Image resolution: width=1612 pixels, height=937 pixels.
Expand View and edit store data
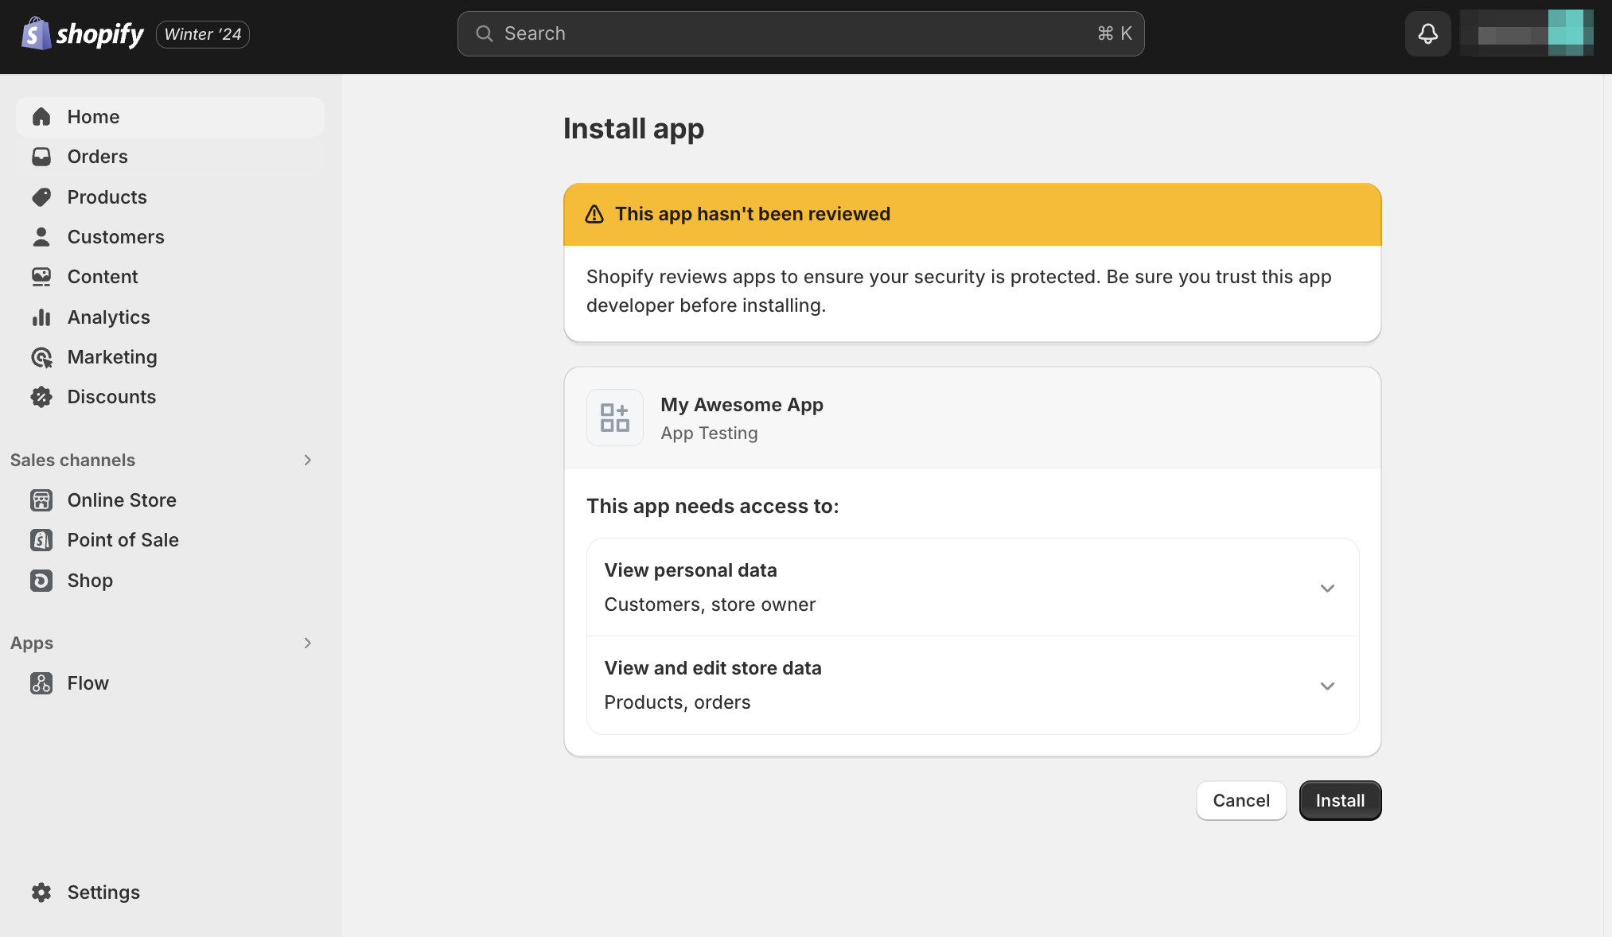[1326, 686]
